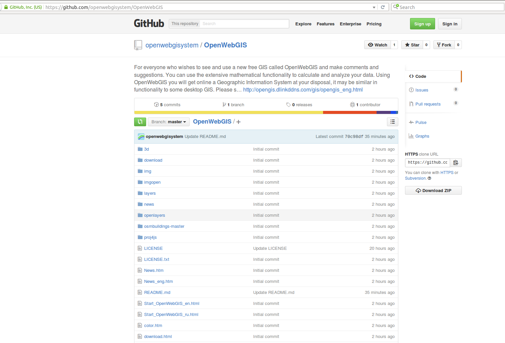The width and height of the screenshot is (505, 343).
Task: Click the file icon for color.htm
Action: 140,325
